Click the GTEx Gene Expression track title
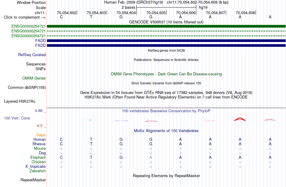286x187 pixels. (x=166, y=92)
